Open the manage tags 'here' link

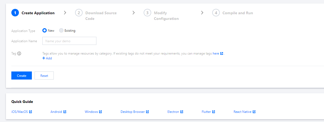(x=216, y=53)
